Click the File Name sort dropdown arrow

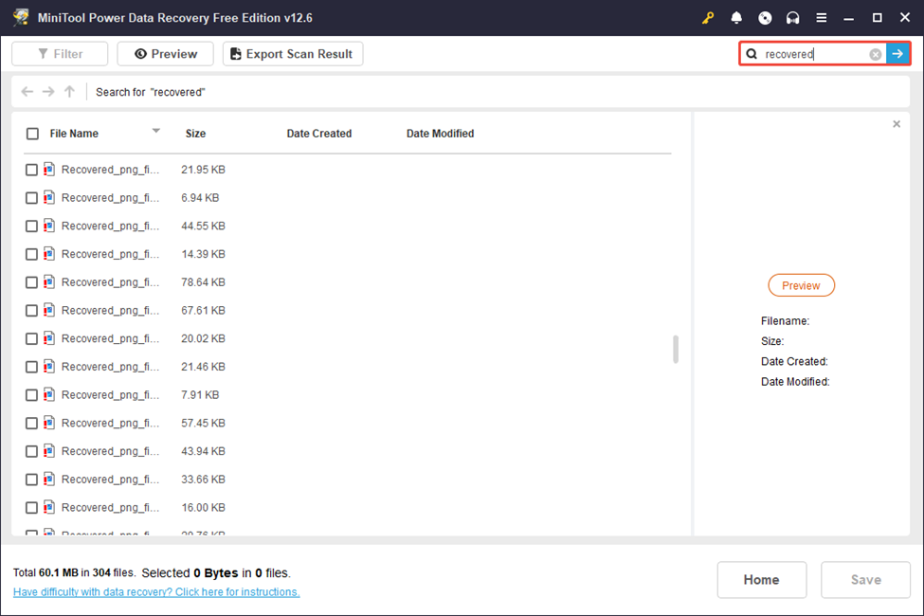coord(156,131)
